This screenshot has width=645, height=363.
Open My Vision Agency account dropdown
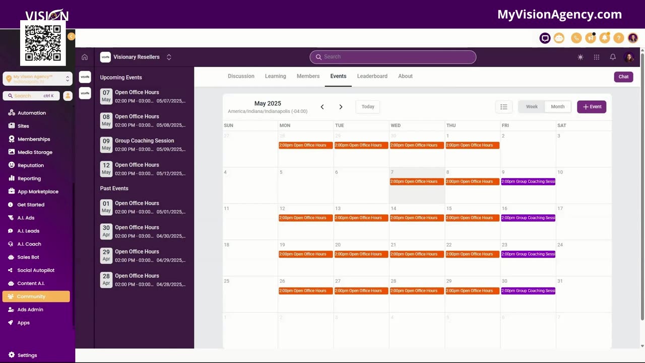pos(37,79)
